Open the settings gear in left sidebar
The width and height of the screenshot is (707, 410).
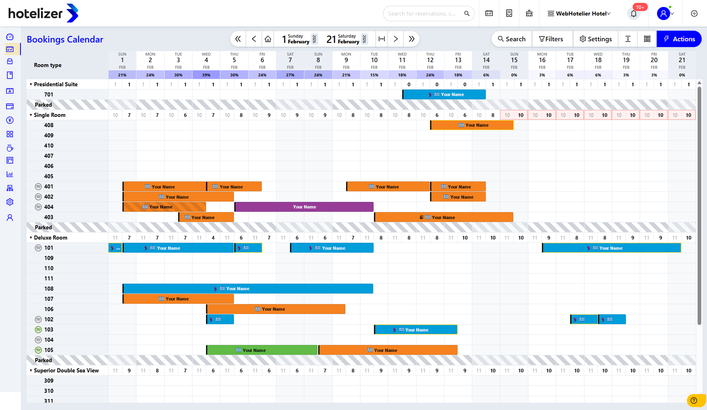point(10,202)
